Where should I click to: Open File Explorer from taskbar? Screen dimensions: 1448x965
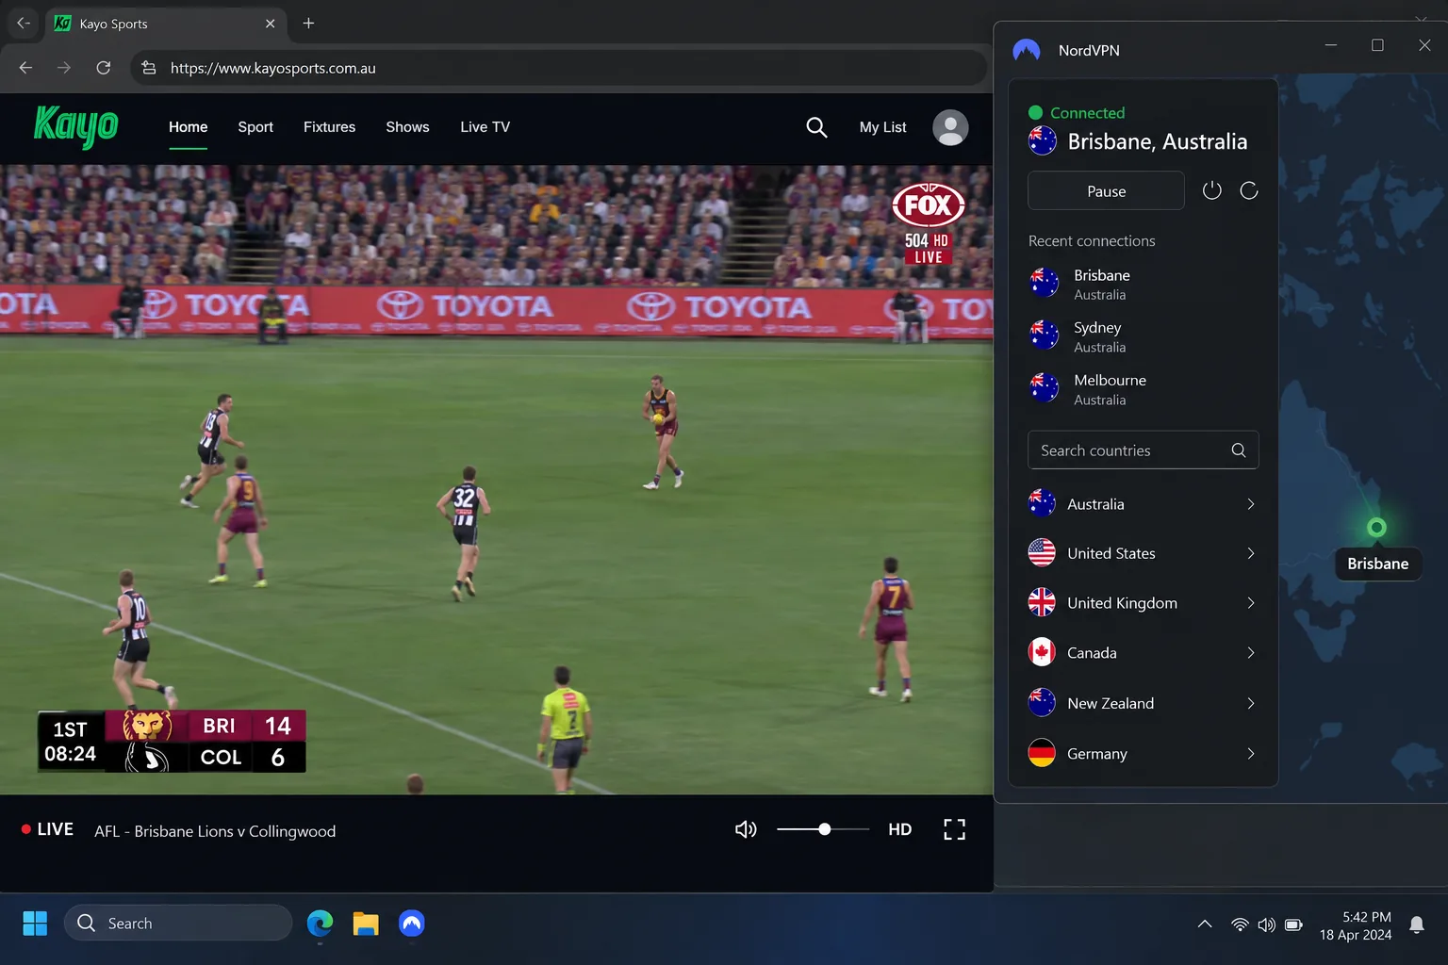click(x=366, y=924)
